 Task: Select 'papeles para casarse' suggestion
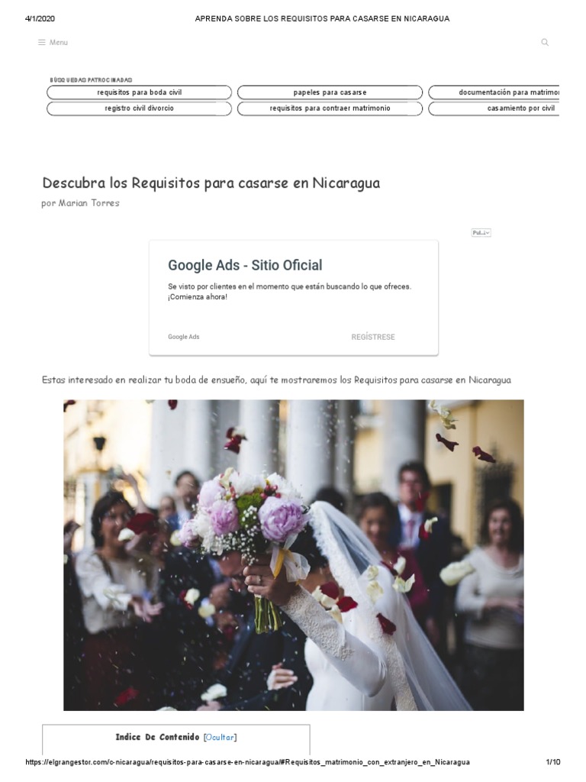(330, 92)
